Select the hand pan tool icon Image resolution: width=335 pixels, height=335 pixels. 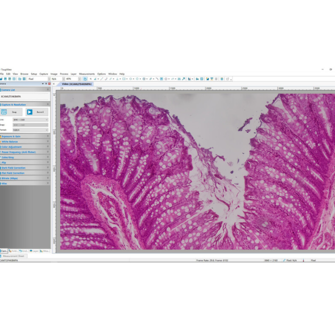(x=85, y=79)
